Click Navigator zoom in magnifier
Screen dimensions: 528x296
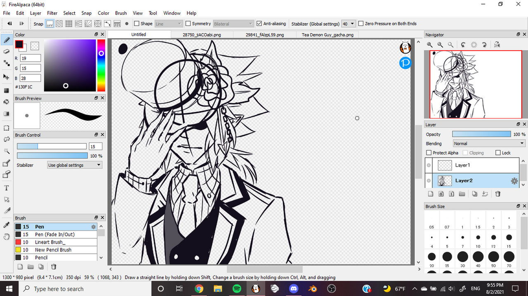[x=430, y=44]
